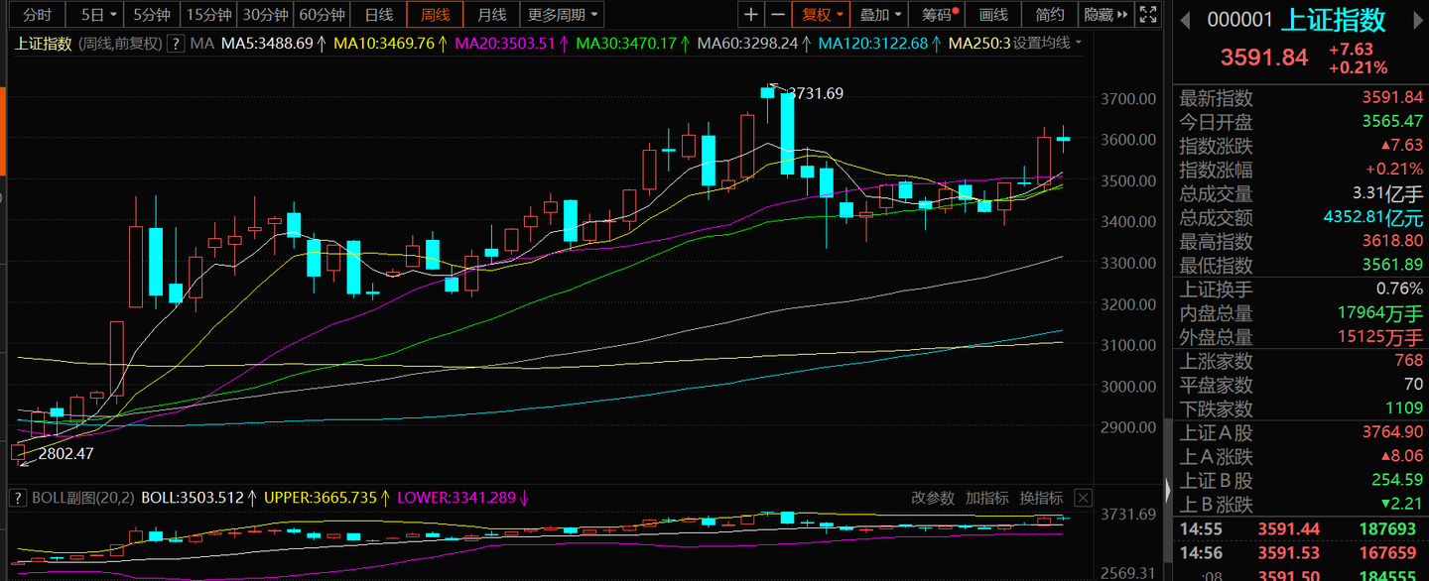Click the 3731.69 high price marker
Viewport: 1429px width, 581px height.
(816, 93)
